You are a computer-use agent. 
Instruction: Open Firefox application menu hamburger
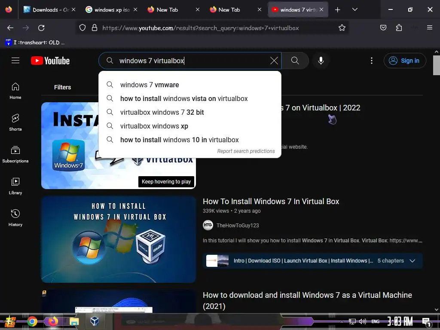429,28
